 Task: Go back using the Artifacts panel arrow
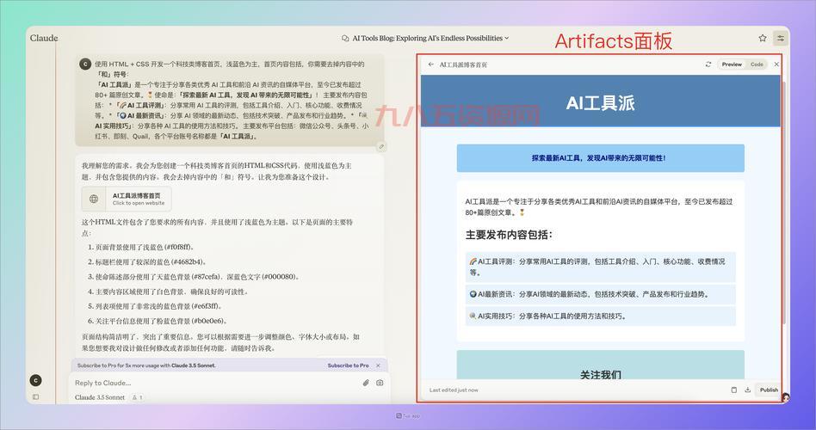[x=431, y=64]
